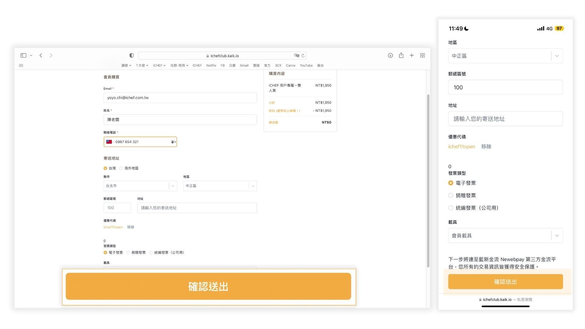Show the tab overview grid icon
The image size is (585, 329).
pyautogui.click(x=423, y=55)
